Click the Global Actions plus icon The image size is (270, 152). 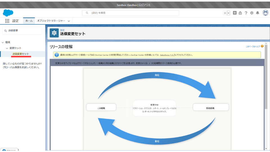pos(235,13)
